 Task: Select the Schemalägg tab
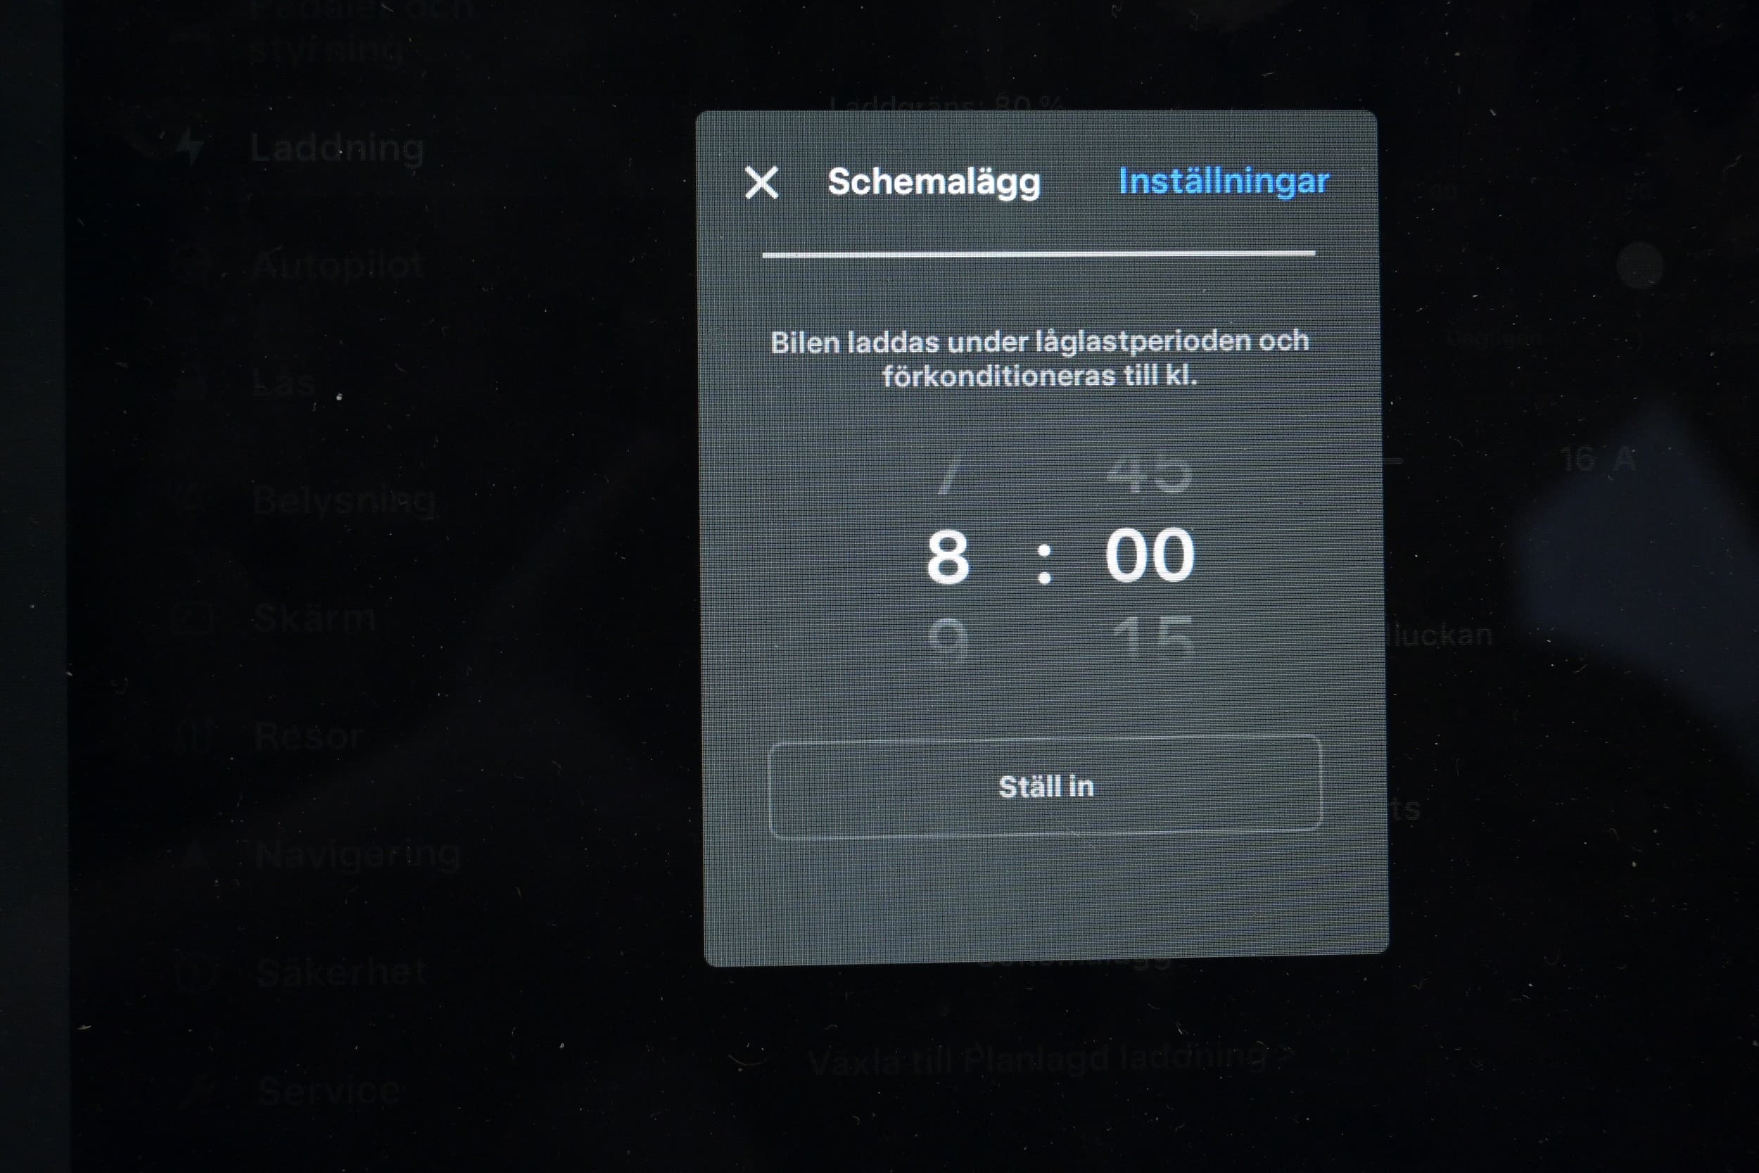click(934, 182)
